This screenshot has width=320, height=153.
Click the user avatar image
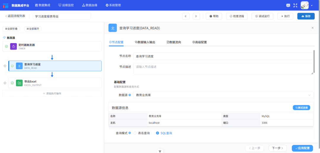pyautogui.click(x=305, y=5)
